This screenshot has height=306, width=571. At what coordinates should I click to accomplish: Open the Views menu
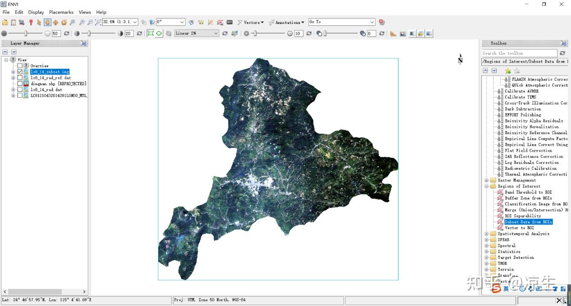pos(85,12)
